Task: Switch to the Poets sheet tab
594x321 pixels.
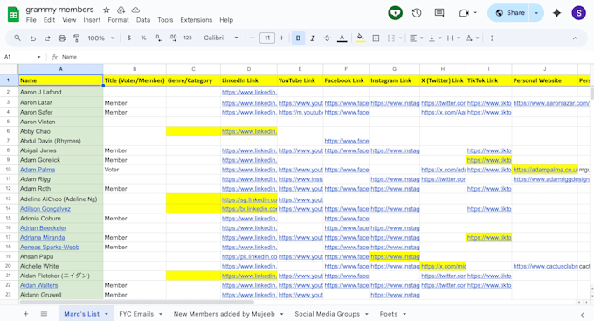Action: pos(389,314)
